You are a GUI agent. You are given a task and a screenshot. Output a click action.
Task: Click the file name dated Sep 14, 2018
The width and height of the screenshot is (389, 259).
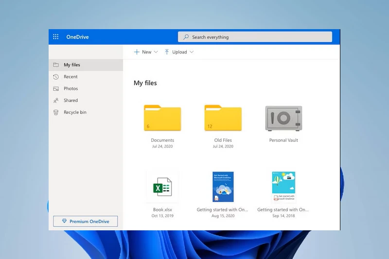(283, 209)
